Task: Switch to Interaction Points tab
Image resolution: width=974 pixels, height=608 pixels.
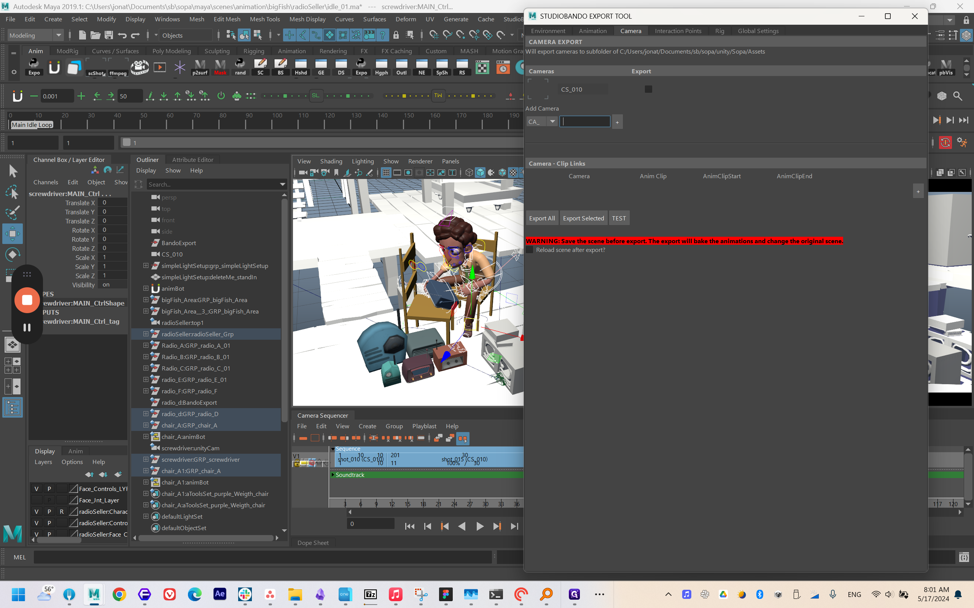Action: coord(678,31)
